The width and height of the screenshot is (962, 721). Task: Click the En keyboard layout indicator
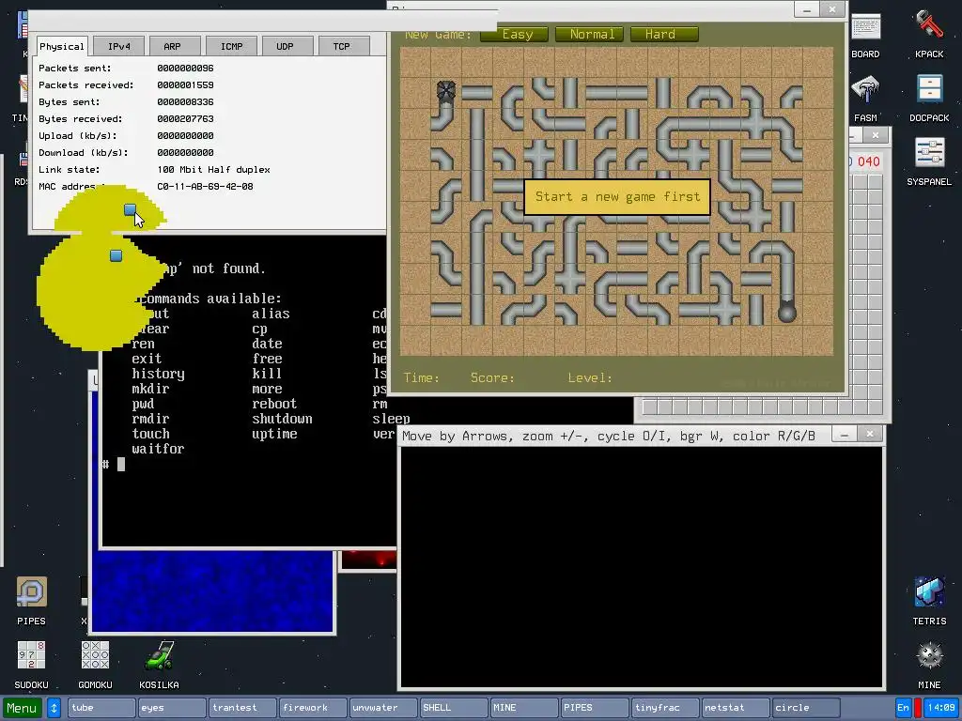(903, 708)
